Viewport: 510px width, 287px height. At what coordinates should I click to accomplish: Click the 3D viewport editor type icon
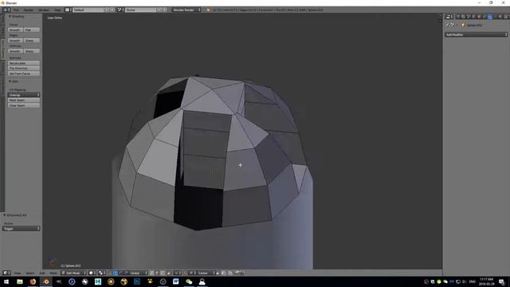[6, 273]
